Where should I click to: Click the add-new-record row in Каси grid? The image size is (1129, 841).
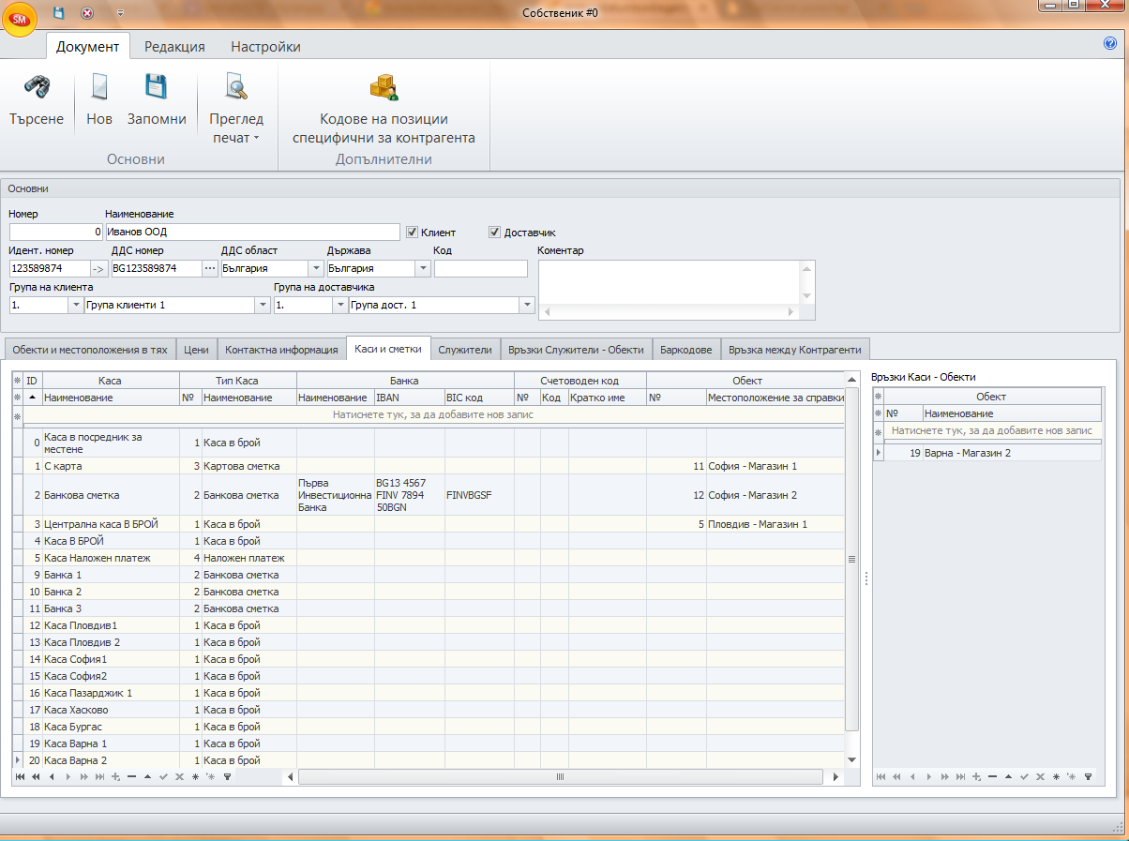[x=434, y=414]
